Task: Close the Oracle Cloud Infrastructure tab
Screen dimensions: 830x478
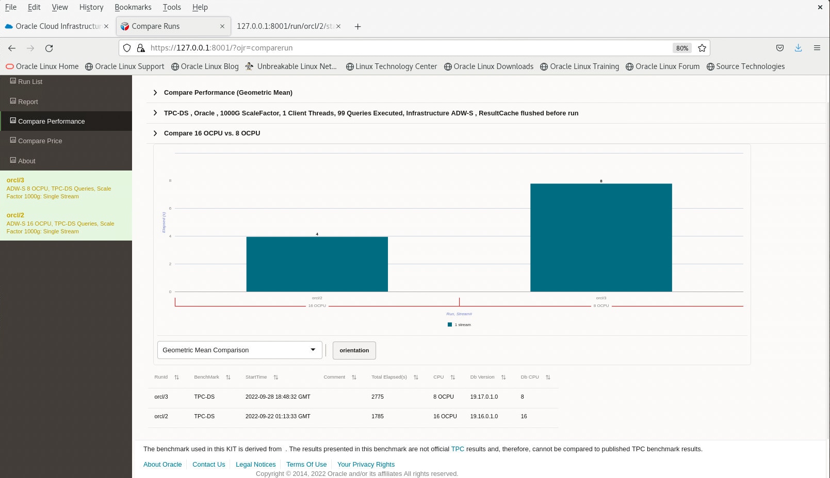Action: pos(106,26)
